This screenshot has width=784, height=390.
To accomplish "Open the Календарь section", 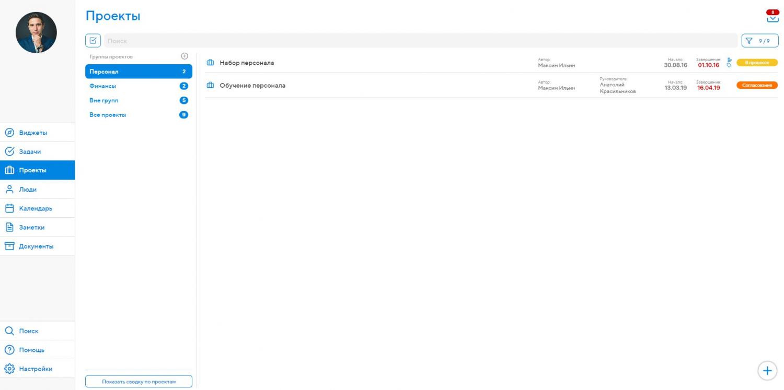I will [x=36, y=208].
